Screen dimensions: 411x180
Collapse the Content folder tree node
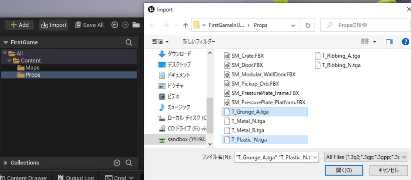tap(9, 61)
